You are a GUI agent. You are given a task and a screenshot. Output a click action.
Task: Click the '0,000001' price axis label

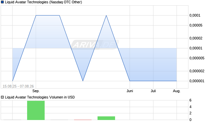(197, 81)
